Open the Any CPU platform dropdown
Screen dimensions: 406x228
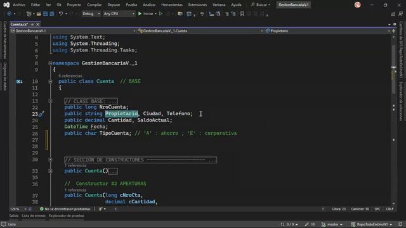click(119, 14)
